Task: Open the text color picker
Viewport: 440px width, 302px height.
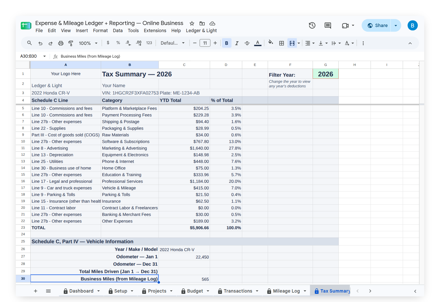Action: pos(258,43)
